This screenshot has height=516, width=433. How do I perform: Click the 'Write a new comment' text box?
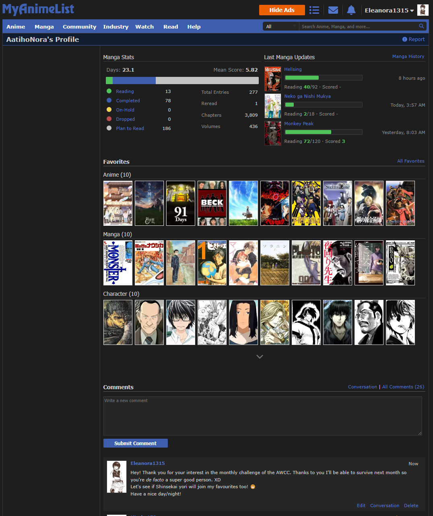(262, 416)
